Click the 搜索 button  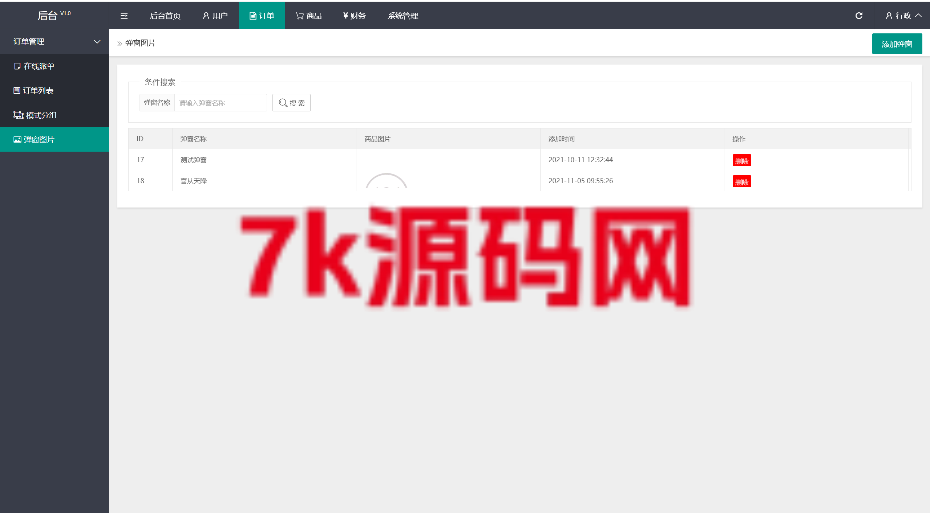pos(291,103)
